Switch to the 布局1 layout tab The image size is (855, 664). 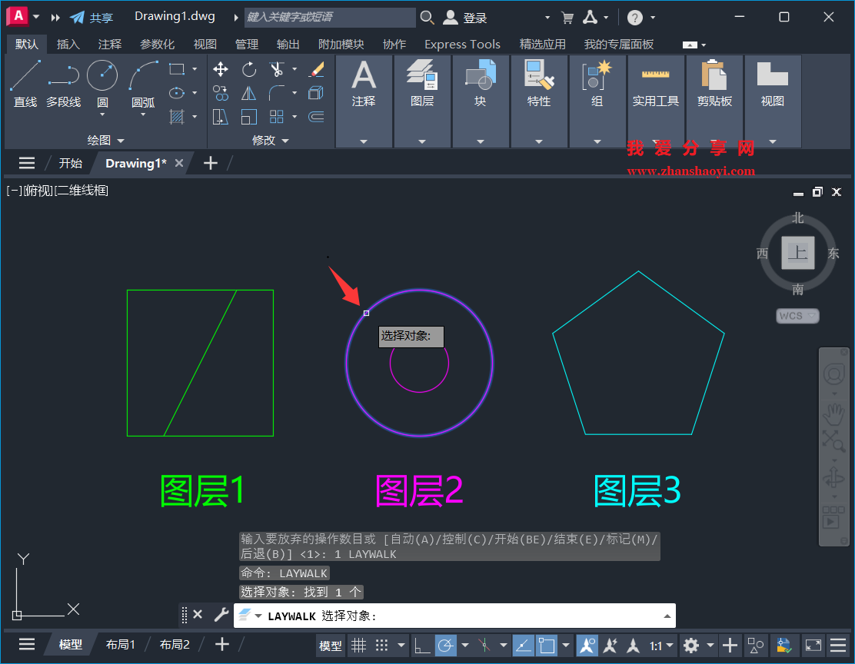coord(120,644)
